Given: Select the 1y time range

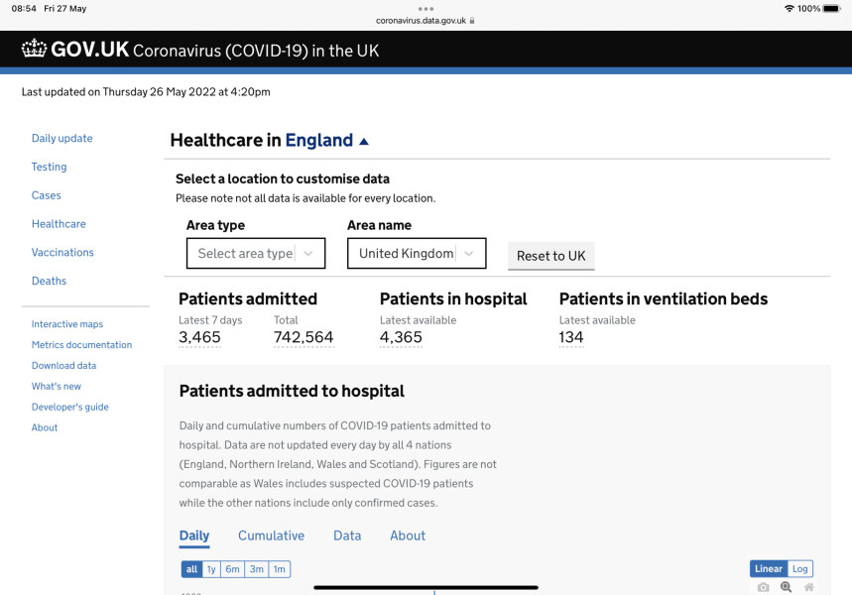Looking at the screenshot, I should click(211, 569).
